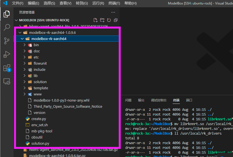The width and height of the screenshot is (233, 157).
Task: Open the 文件(F) menu
Action: (x=17, y=3)
